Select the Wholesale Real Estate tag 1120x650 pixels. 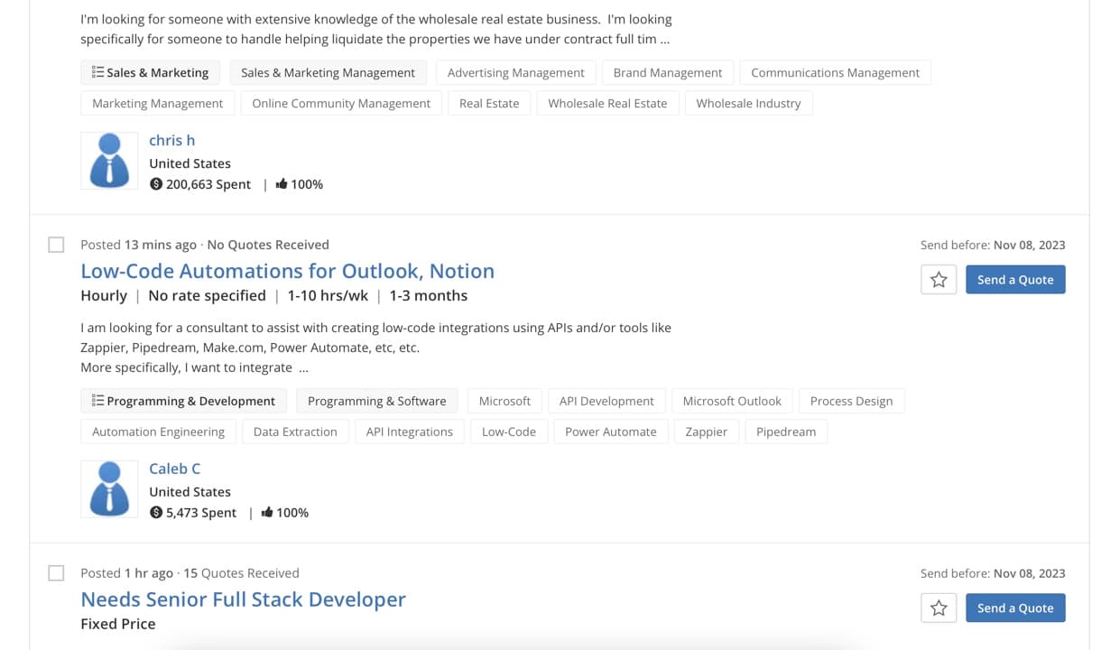(x=607, y=103)
